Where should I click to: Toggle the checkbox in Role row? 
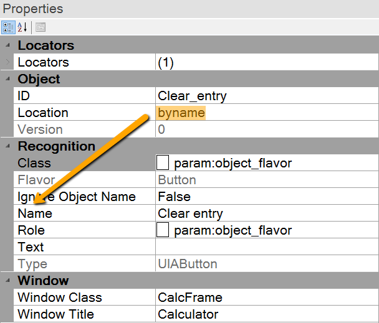163,230
